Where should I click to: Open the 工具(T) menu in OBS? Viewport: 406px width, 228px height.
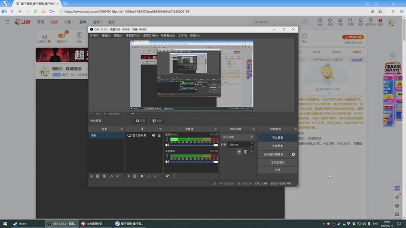tap(183, 35)
